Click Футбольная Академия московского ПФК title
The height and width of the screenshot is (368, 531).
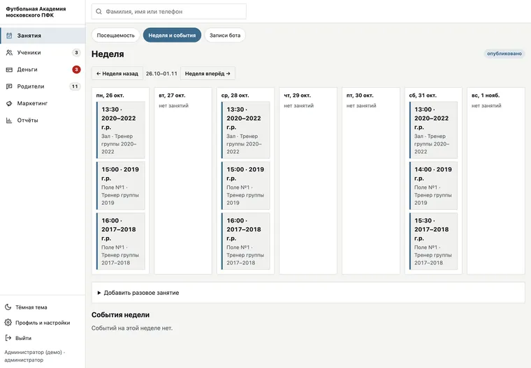coord(36,12)
